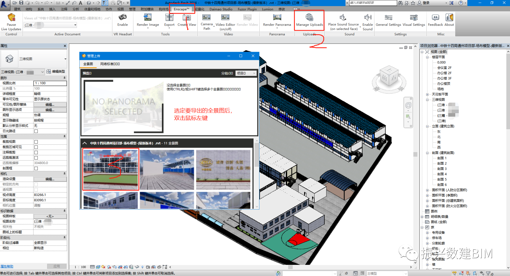Toggle the Video Editor icon

coord(225,17)
